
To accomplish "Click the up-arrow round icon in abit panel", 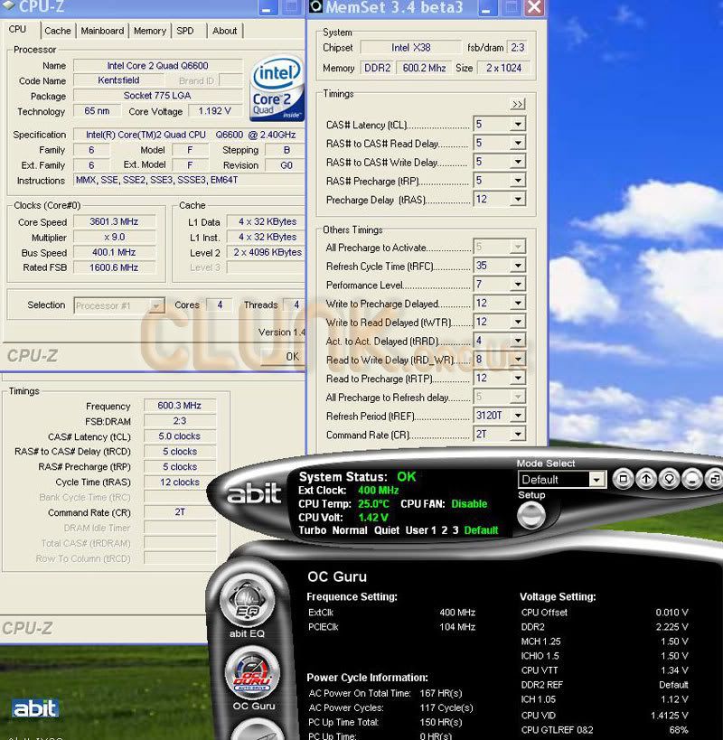I will click(646, 480).
